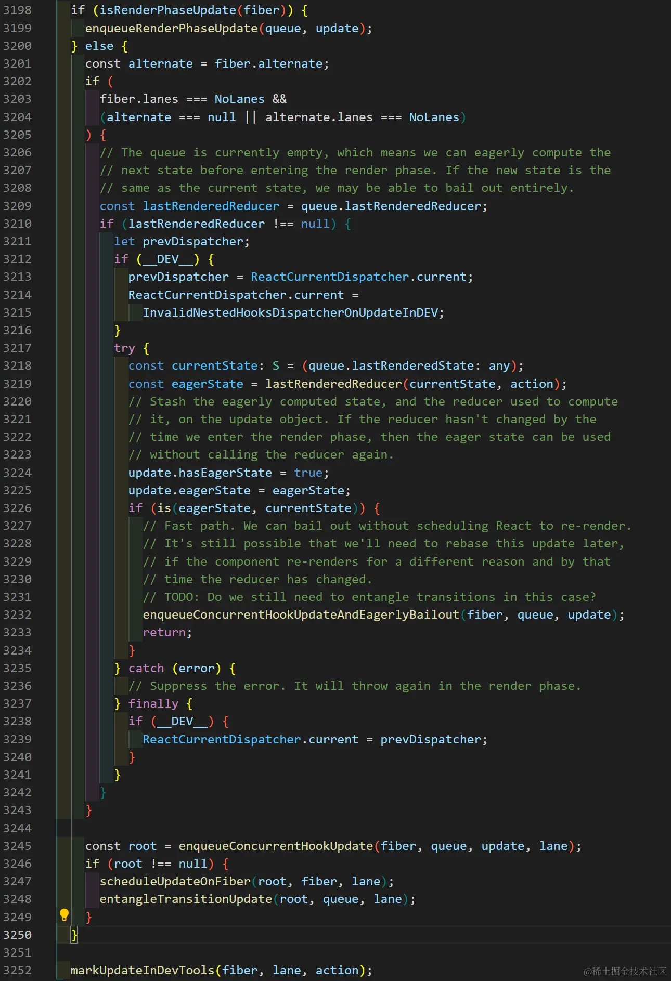Click 'alternate.lanes' on line 3204
The width and height of the screenshot is (671, 981).
(319, 117)
